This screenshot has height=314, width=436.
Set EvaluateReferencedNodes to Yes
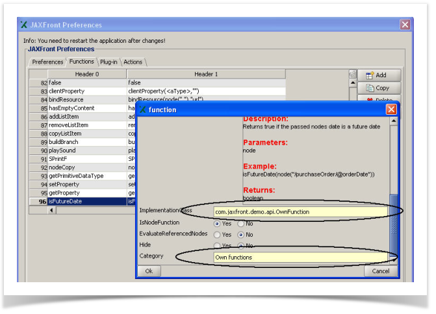click(x=218, y=234)
